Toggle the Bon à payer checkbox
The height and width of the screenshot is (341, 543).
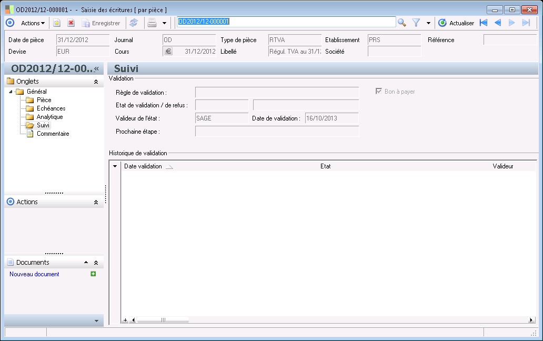pyautogui.click(x=378, y=92)
